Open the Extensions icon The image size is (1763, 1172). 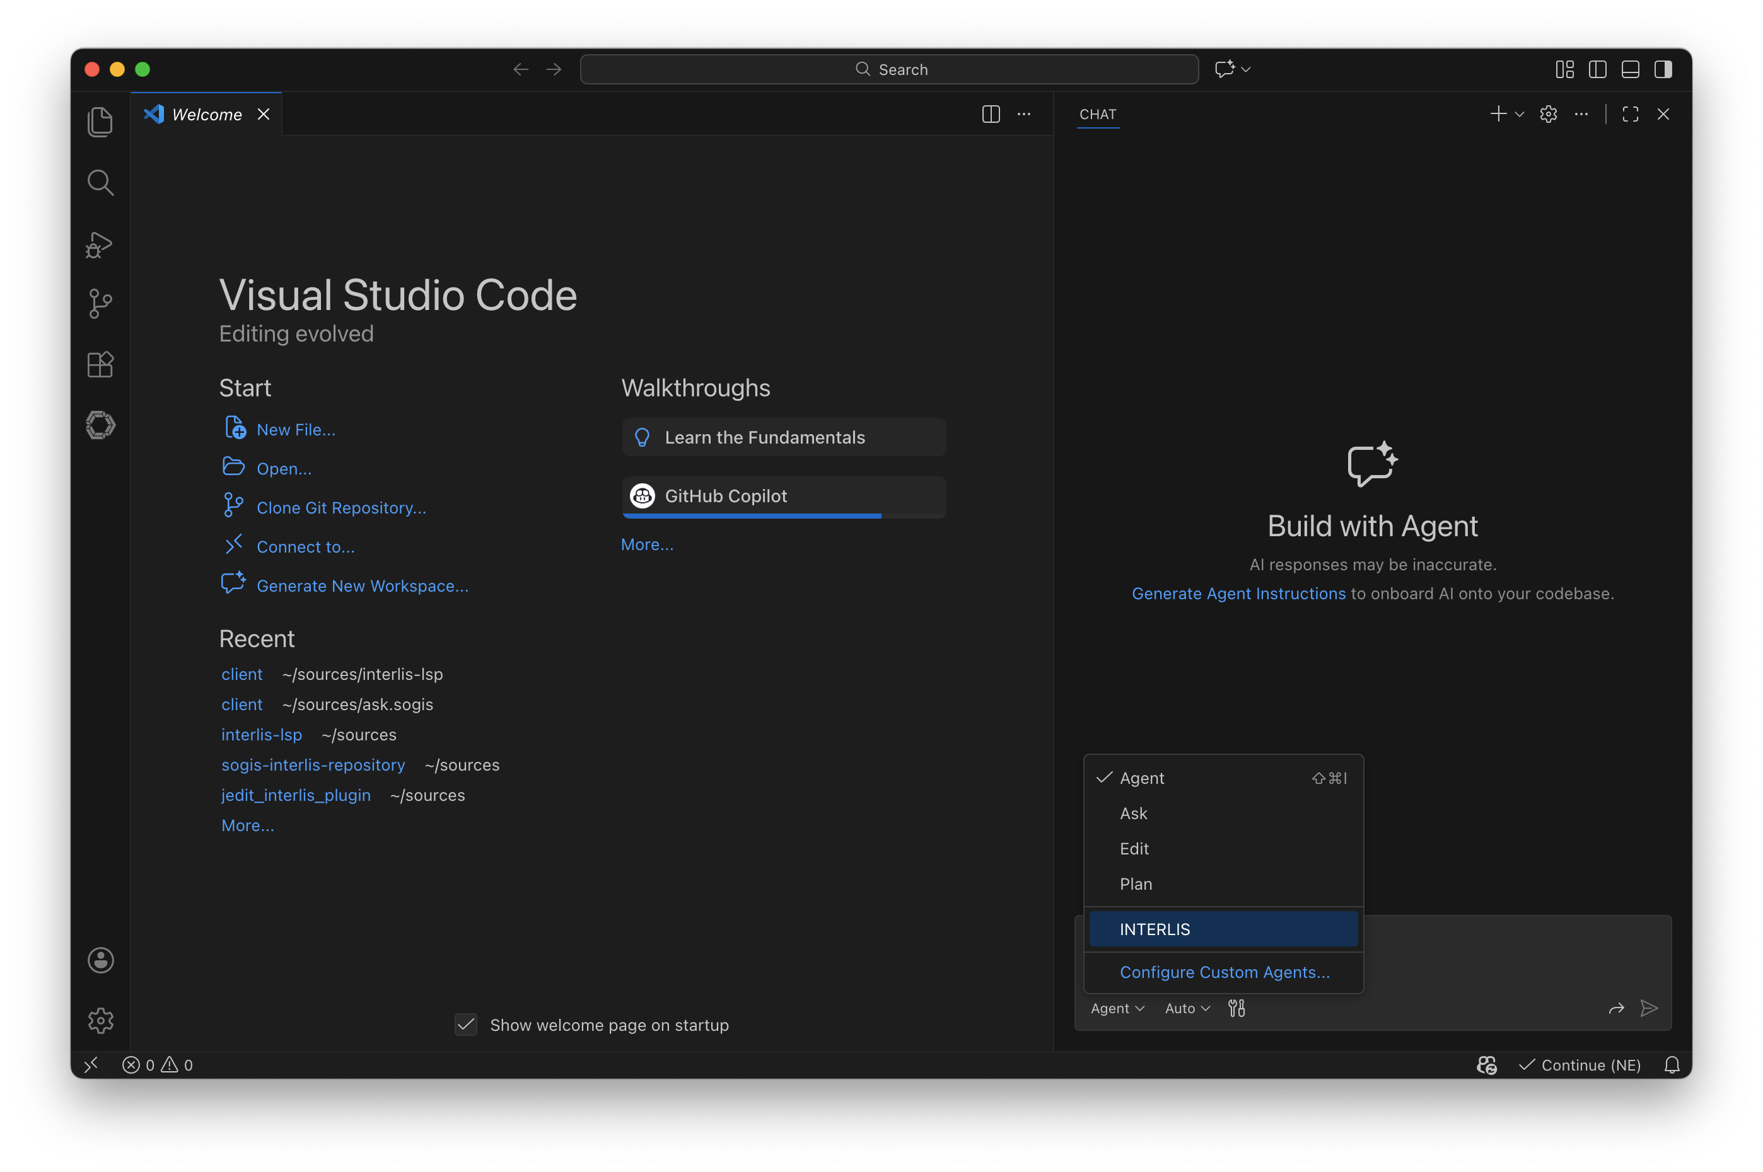point(100,364)
